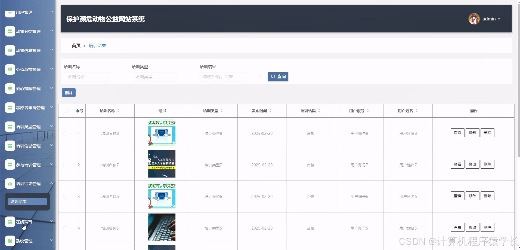The height and width of the screenshot is (250, 520).
Task: Sort by 用户账号 column arrows
Action: tap(368, 111)
